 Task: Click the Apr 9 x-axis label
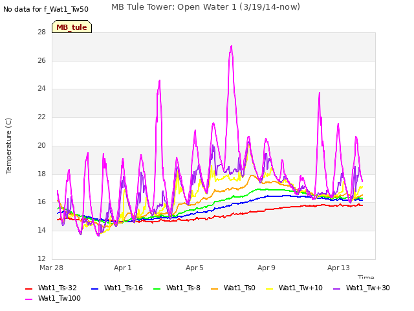click(267, 268)
